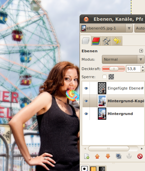Click the layer name Eingefügte Ebene
The width and height of the screenshot is (145, 171).
(x=126, y=88)
